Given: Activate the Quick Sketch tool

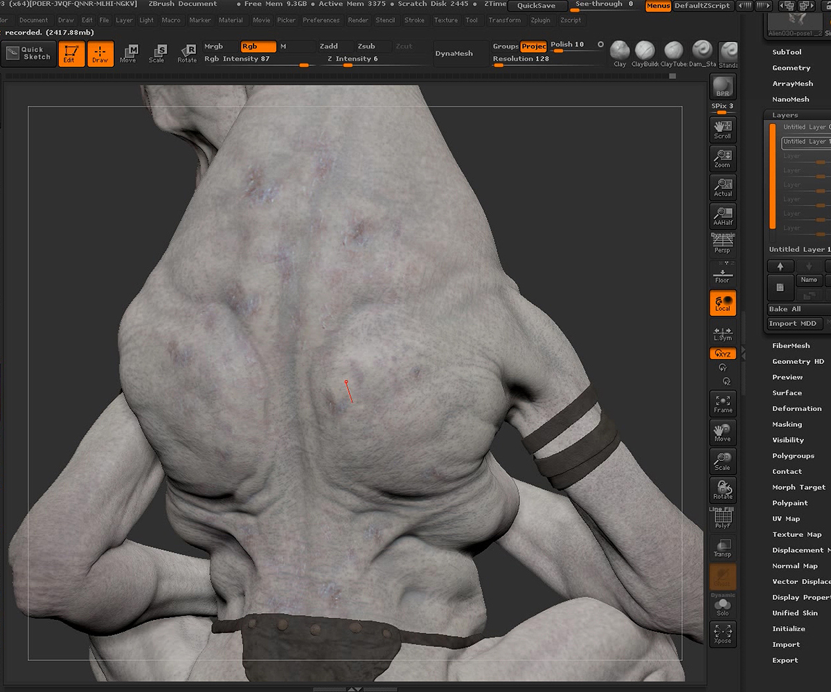Looking at the screenshot, I should [29, 53].
